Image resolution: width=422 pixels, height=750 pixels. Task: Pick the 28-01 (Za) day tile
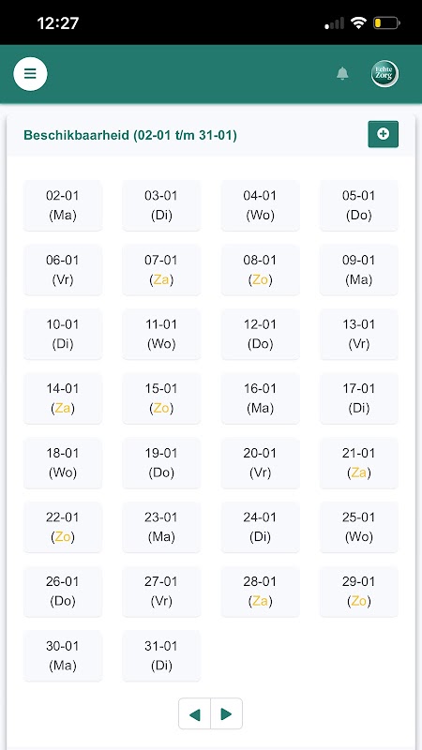(x=261, y=592)
